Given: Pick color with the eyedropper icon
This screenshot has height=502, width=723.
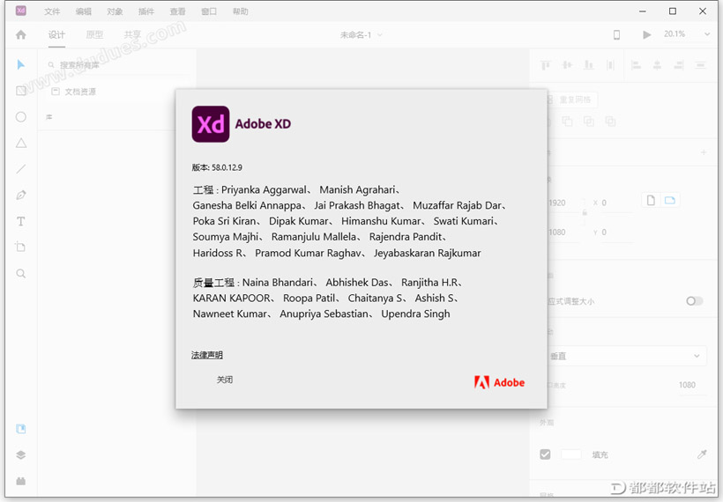Looking at the screenshot, I should 702,454.
